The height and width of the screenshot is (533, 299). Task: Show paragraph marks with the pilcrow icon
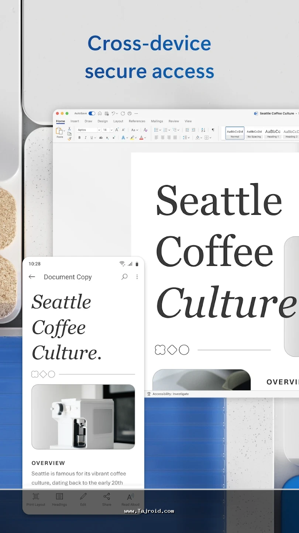(x=213, y=130)
